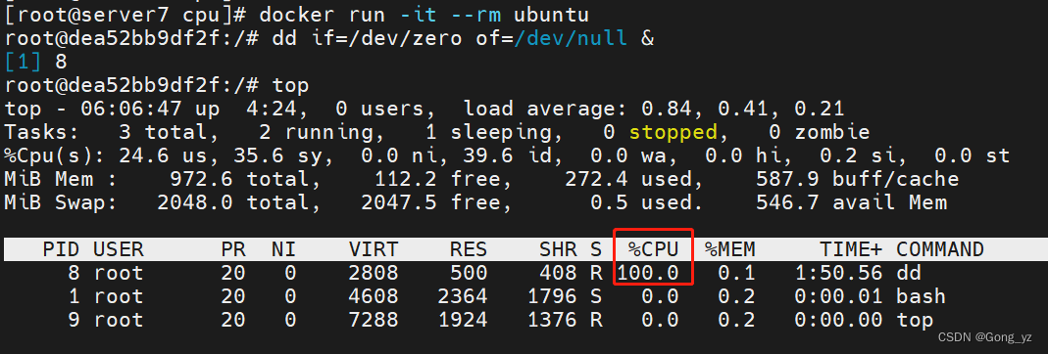Click the VIRT column header
Image resolution: width=1048 pixels, height=354 pixels.
coord(374,249)
